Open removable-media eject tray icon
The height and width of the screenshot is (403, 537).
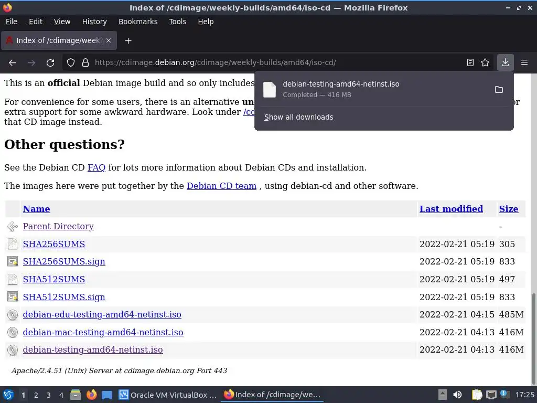point(443,395)
